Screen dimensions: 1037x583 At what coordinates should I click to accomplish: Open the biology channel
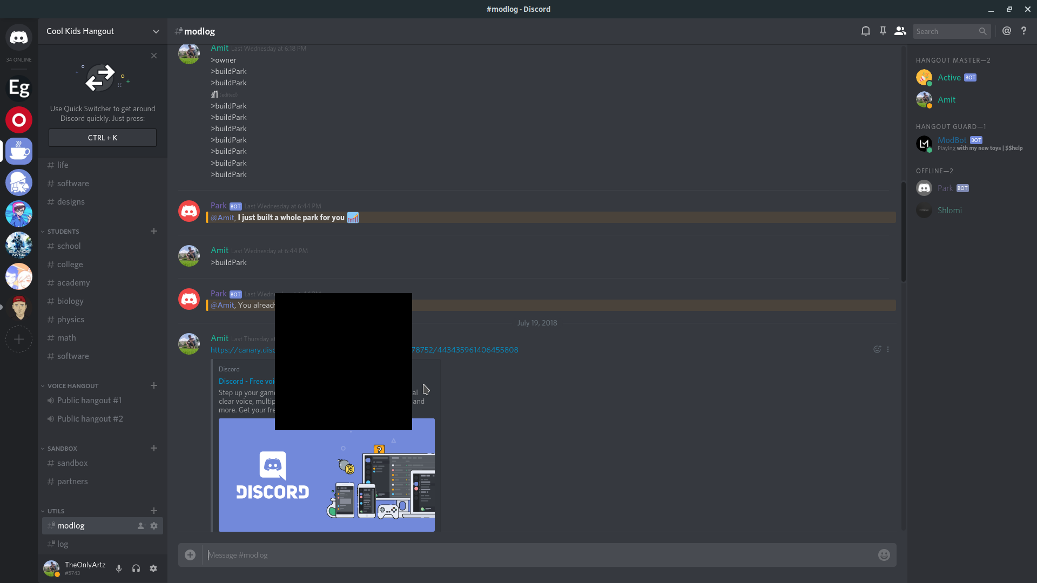pos(103,301)
